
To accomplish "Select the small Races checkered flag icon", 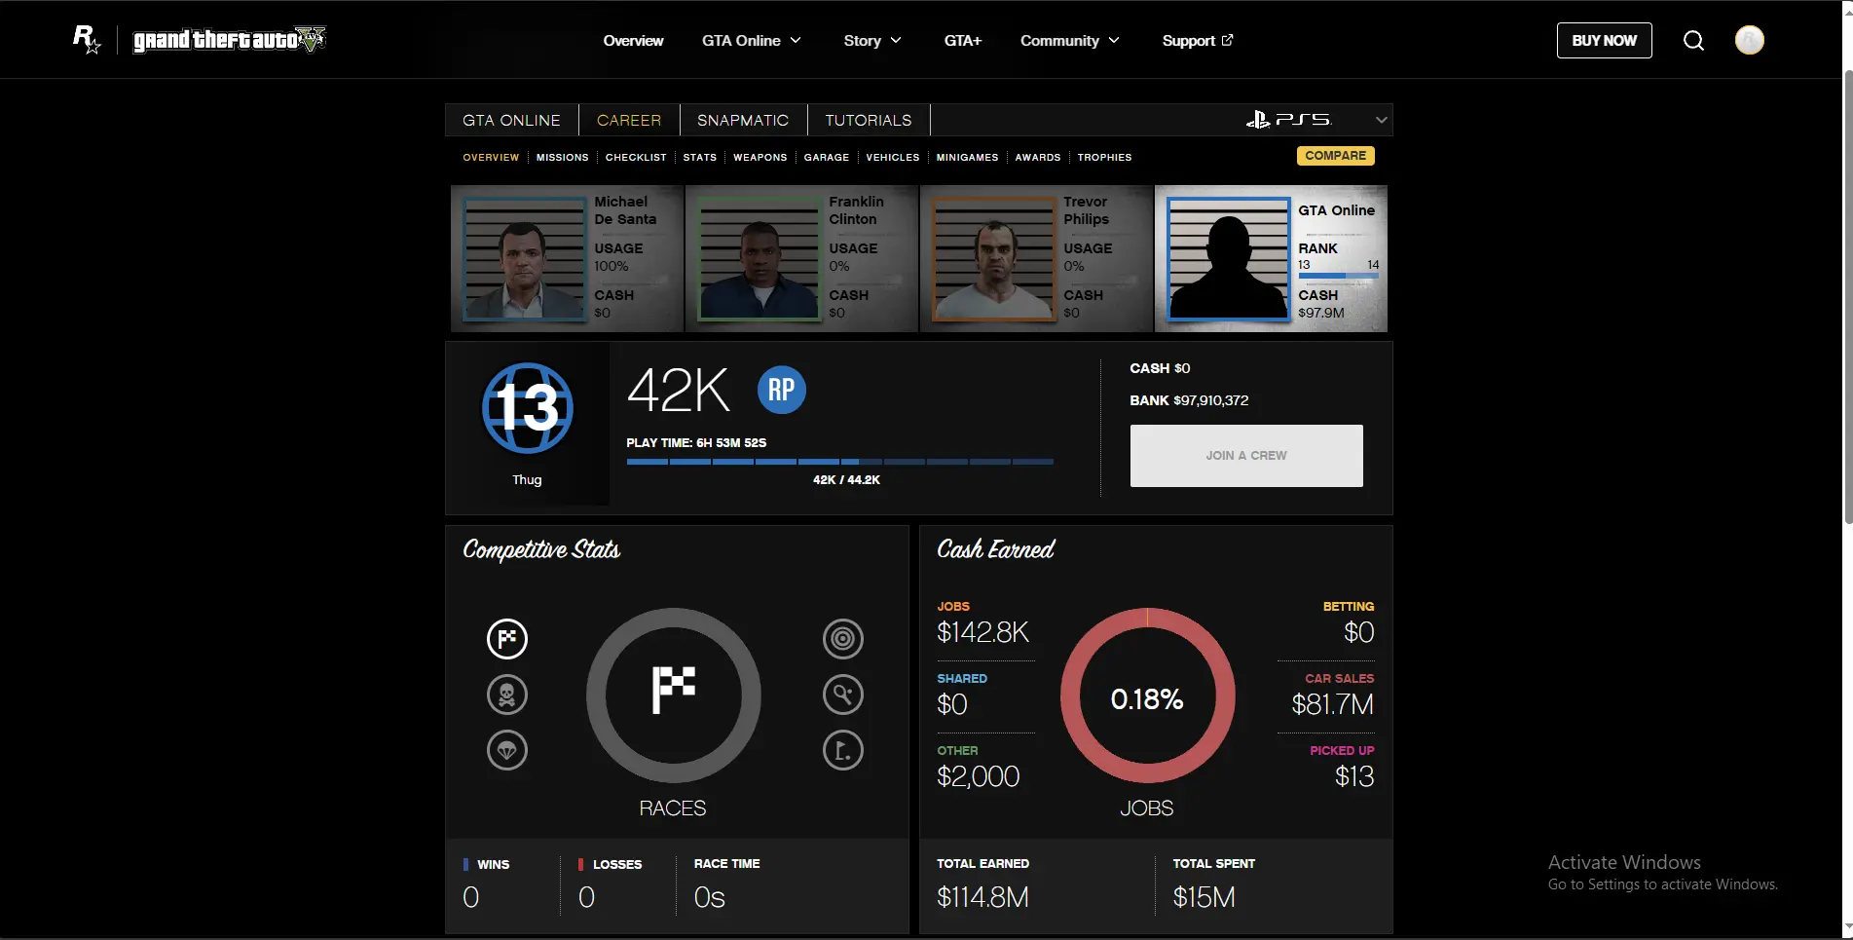I will [506, 639].
